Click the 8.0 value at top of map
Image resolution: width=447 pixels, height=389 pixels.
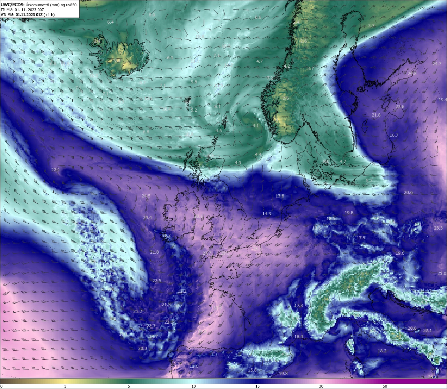152,15
